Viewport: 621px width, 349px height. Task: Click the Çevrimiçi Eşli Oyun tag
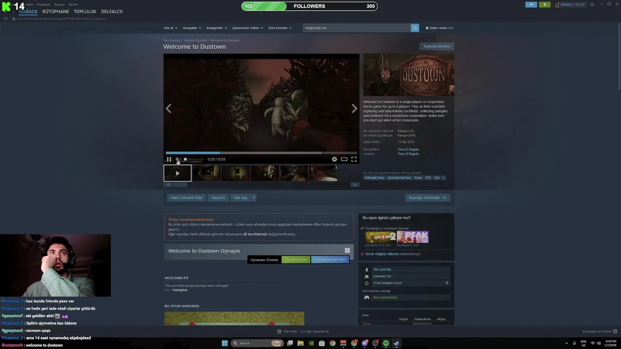399,178
